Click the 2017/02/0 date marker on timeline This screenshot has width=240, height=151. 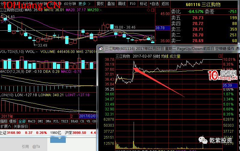[87, 116]
